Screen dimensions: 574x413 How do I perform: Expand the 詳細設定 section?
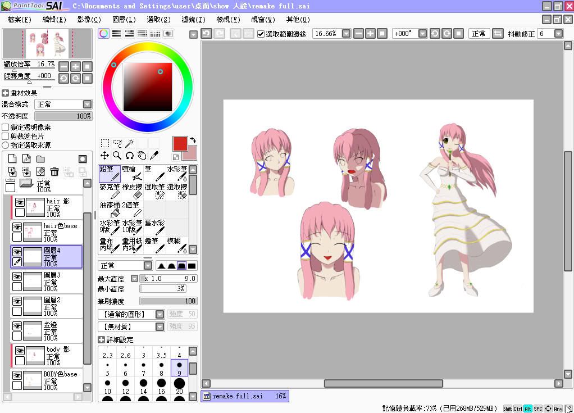pos(101,339)
